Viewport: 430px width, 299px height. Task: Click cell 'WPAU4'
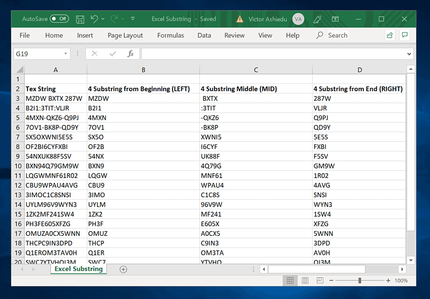(x=256, y=185)
